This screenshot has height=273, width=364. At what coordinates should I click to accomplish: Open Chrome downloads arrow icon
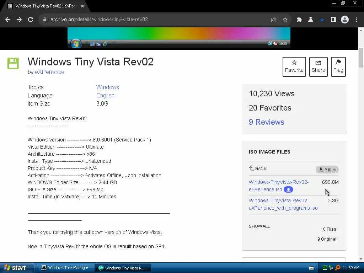tap(322, 20)
